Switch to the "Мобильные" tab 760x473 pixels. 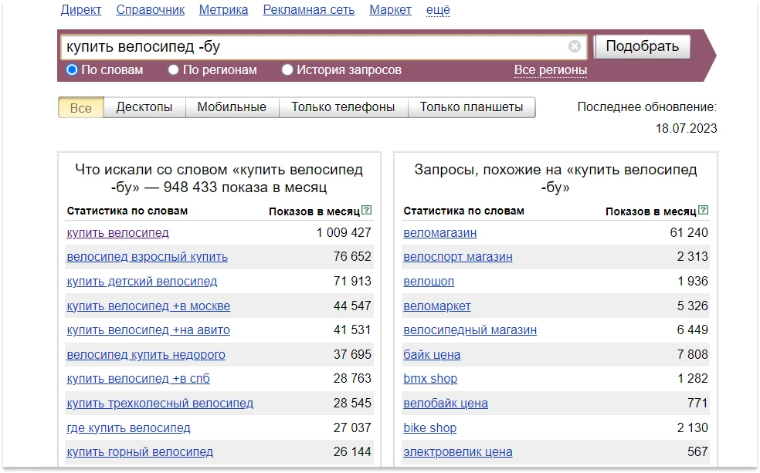click(x=232, y=107)
